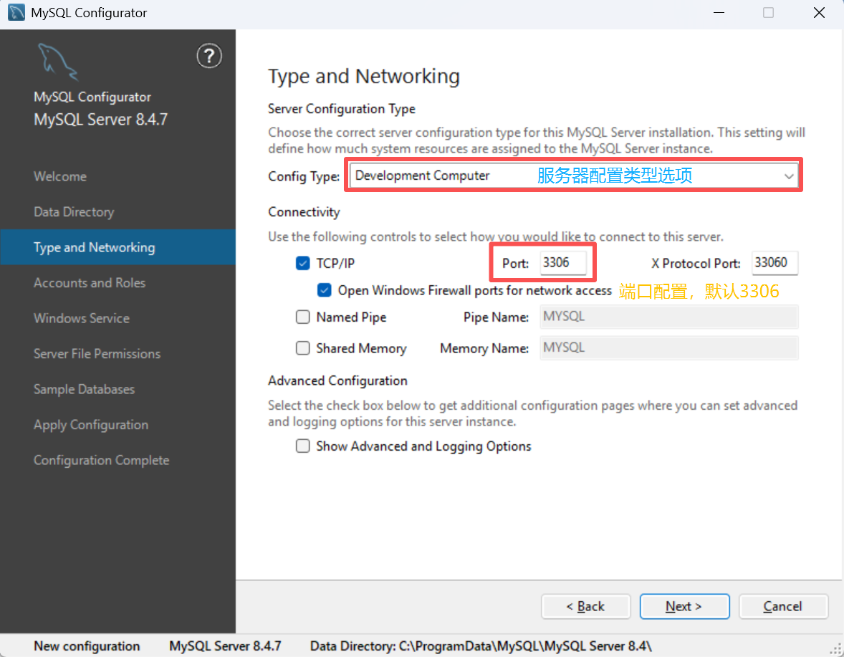
Task: Select Type and Networking step
Action: (x=118, y=247)
